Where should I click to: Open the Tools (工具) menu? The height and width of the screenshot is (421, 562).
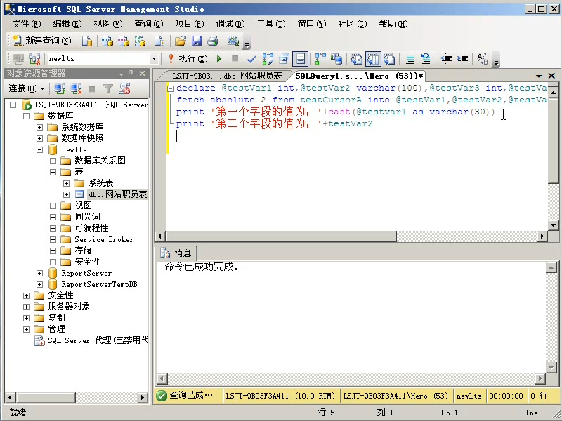tap(271, 24)
